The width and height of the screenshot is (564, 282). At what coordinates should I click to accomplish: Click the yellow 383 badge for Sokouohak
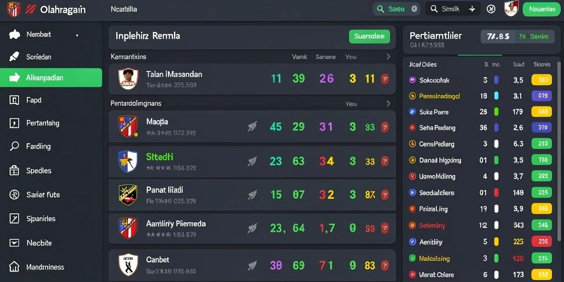click(x=541, y=80)
